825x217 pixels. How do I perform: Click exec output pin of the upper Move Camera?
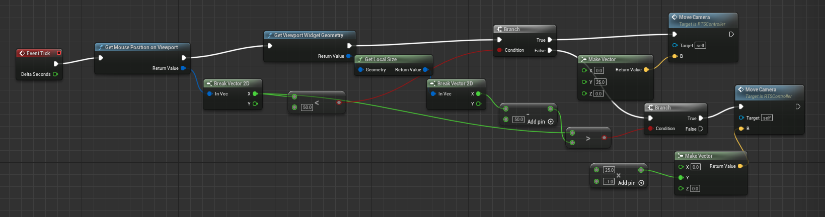pyautogui.click(x=731, y=34)
